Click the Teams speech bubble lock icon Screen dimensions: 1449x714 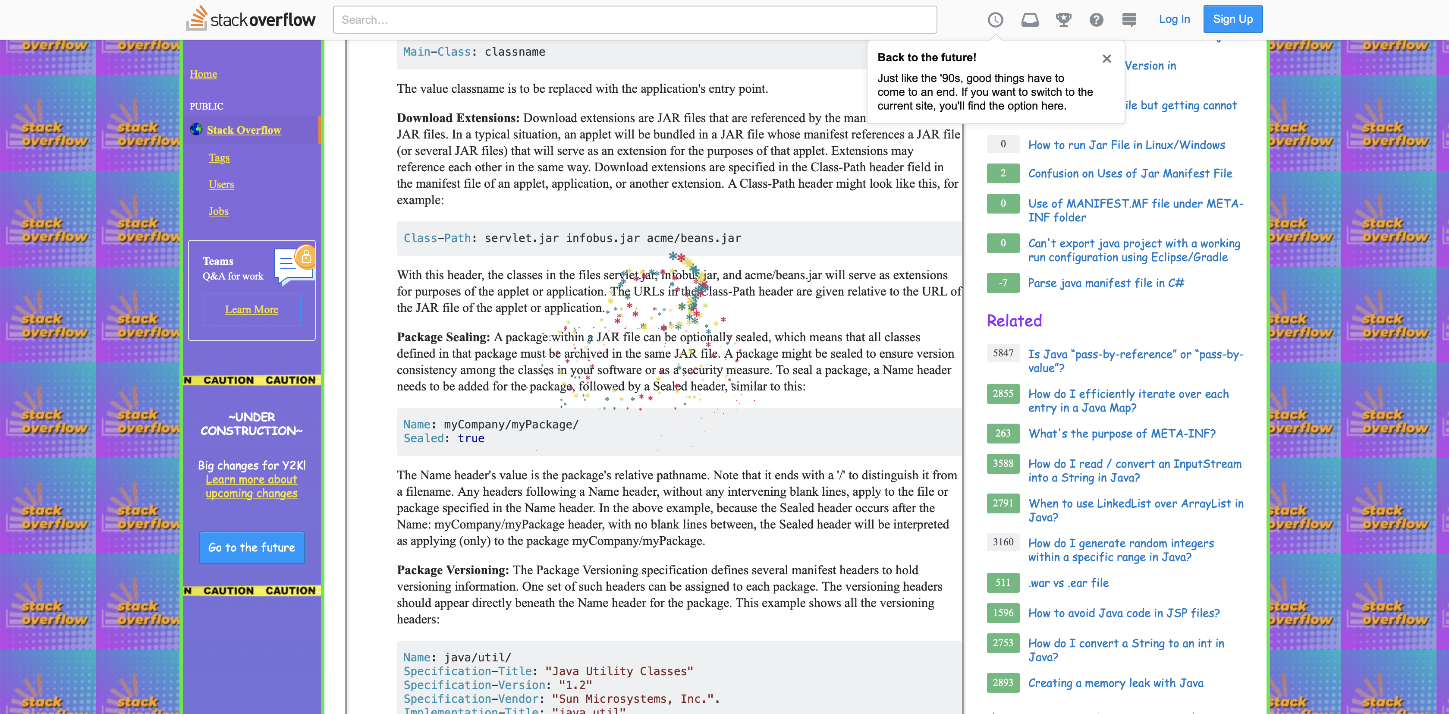[x=294, y=264]
